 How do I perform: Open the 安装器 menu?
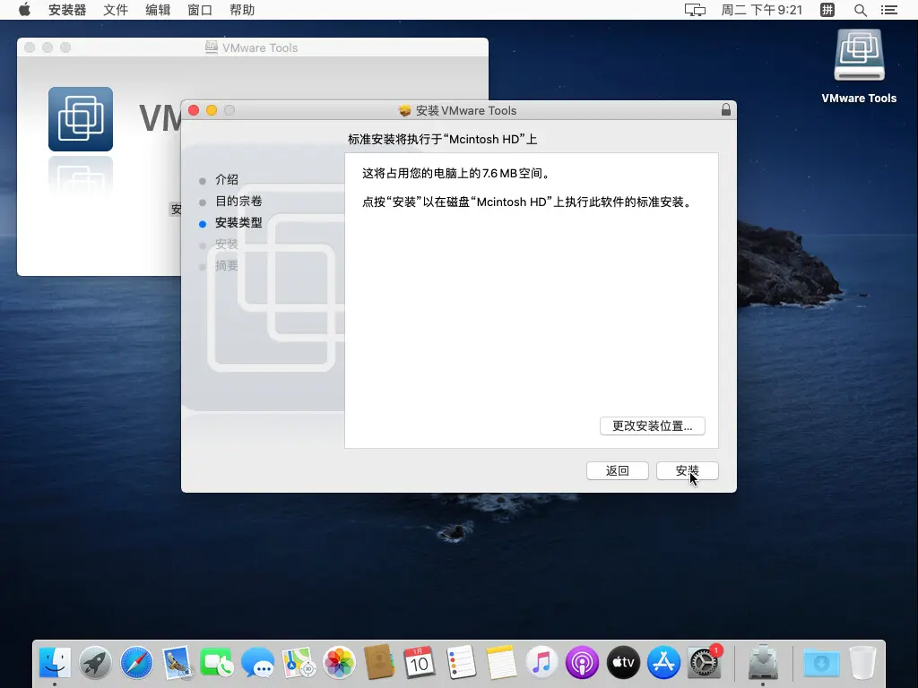coord(66,10)
